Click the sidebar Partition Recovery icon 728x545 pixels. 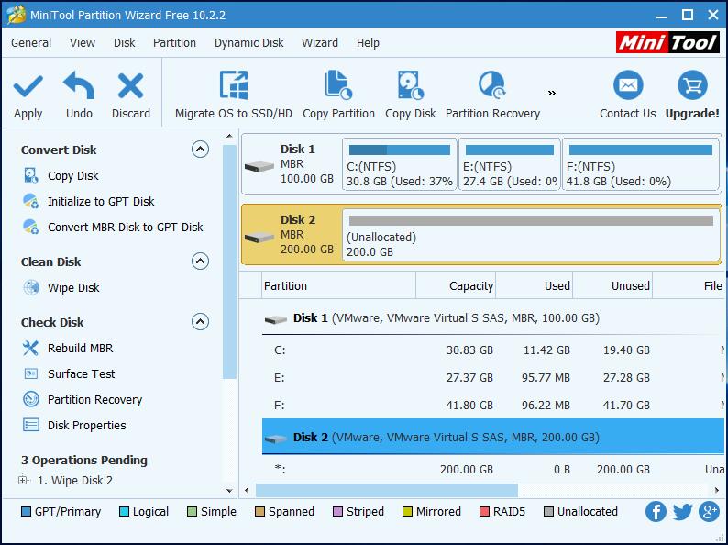coord(31,399)
